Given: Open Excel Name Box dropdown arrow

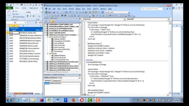Looking at the screenshot, I should (25, 23).
